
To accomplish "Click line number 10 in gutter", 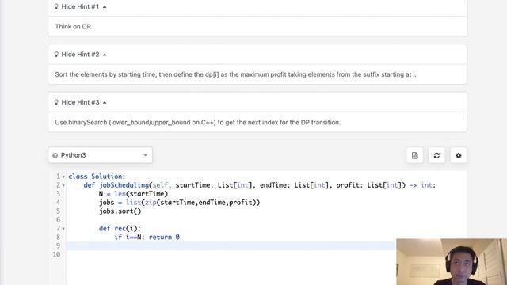I will click(56, 254).
